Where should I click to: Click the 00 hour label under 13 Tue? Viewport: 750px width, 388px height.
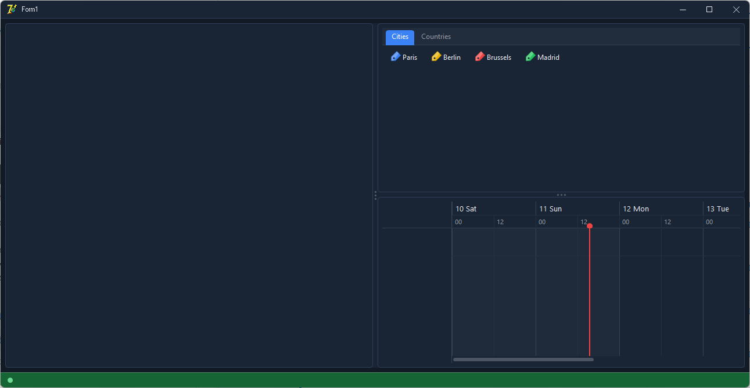point(709,222)
